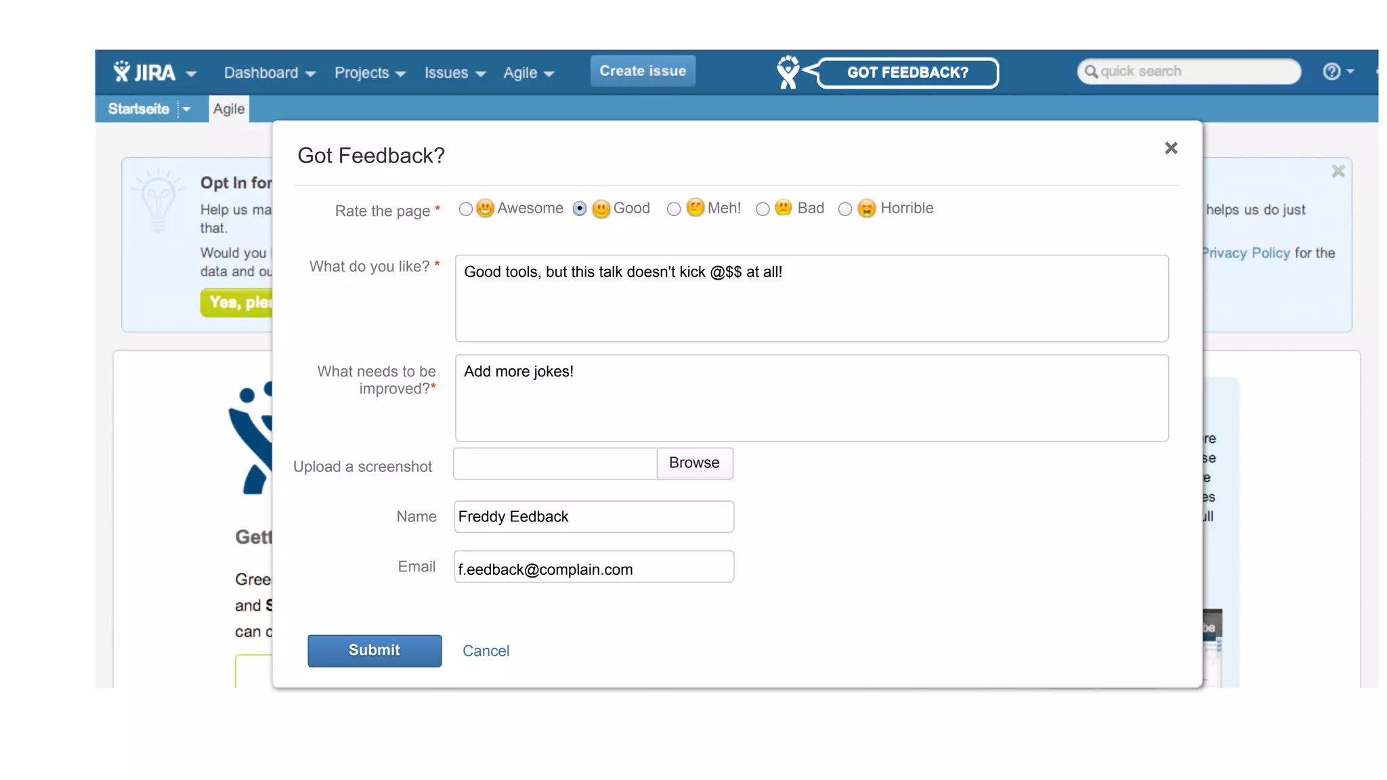Click the 'Upload a screenshot' label

362,467
